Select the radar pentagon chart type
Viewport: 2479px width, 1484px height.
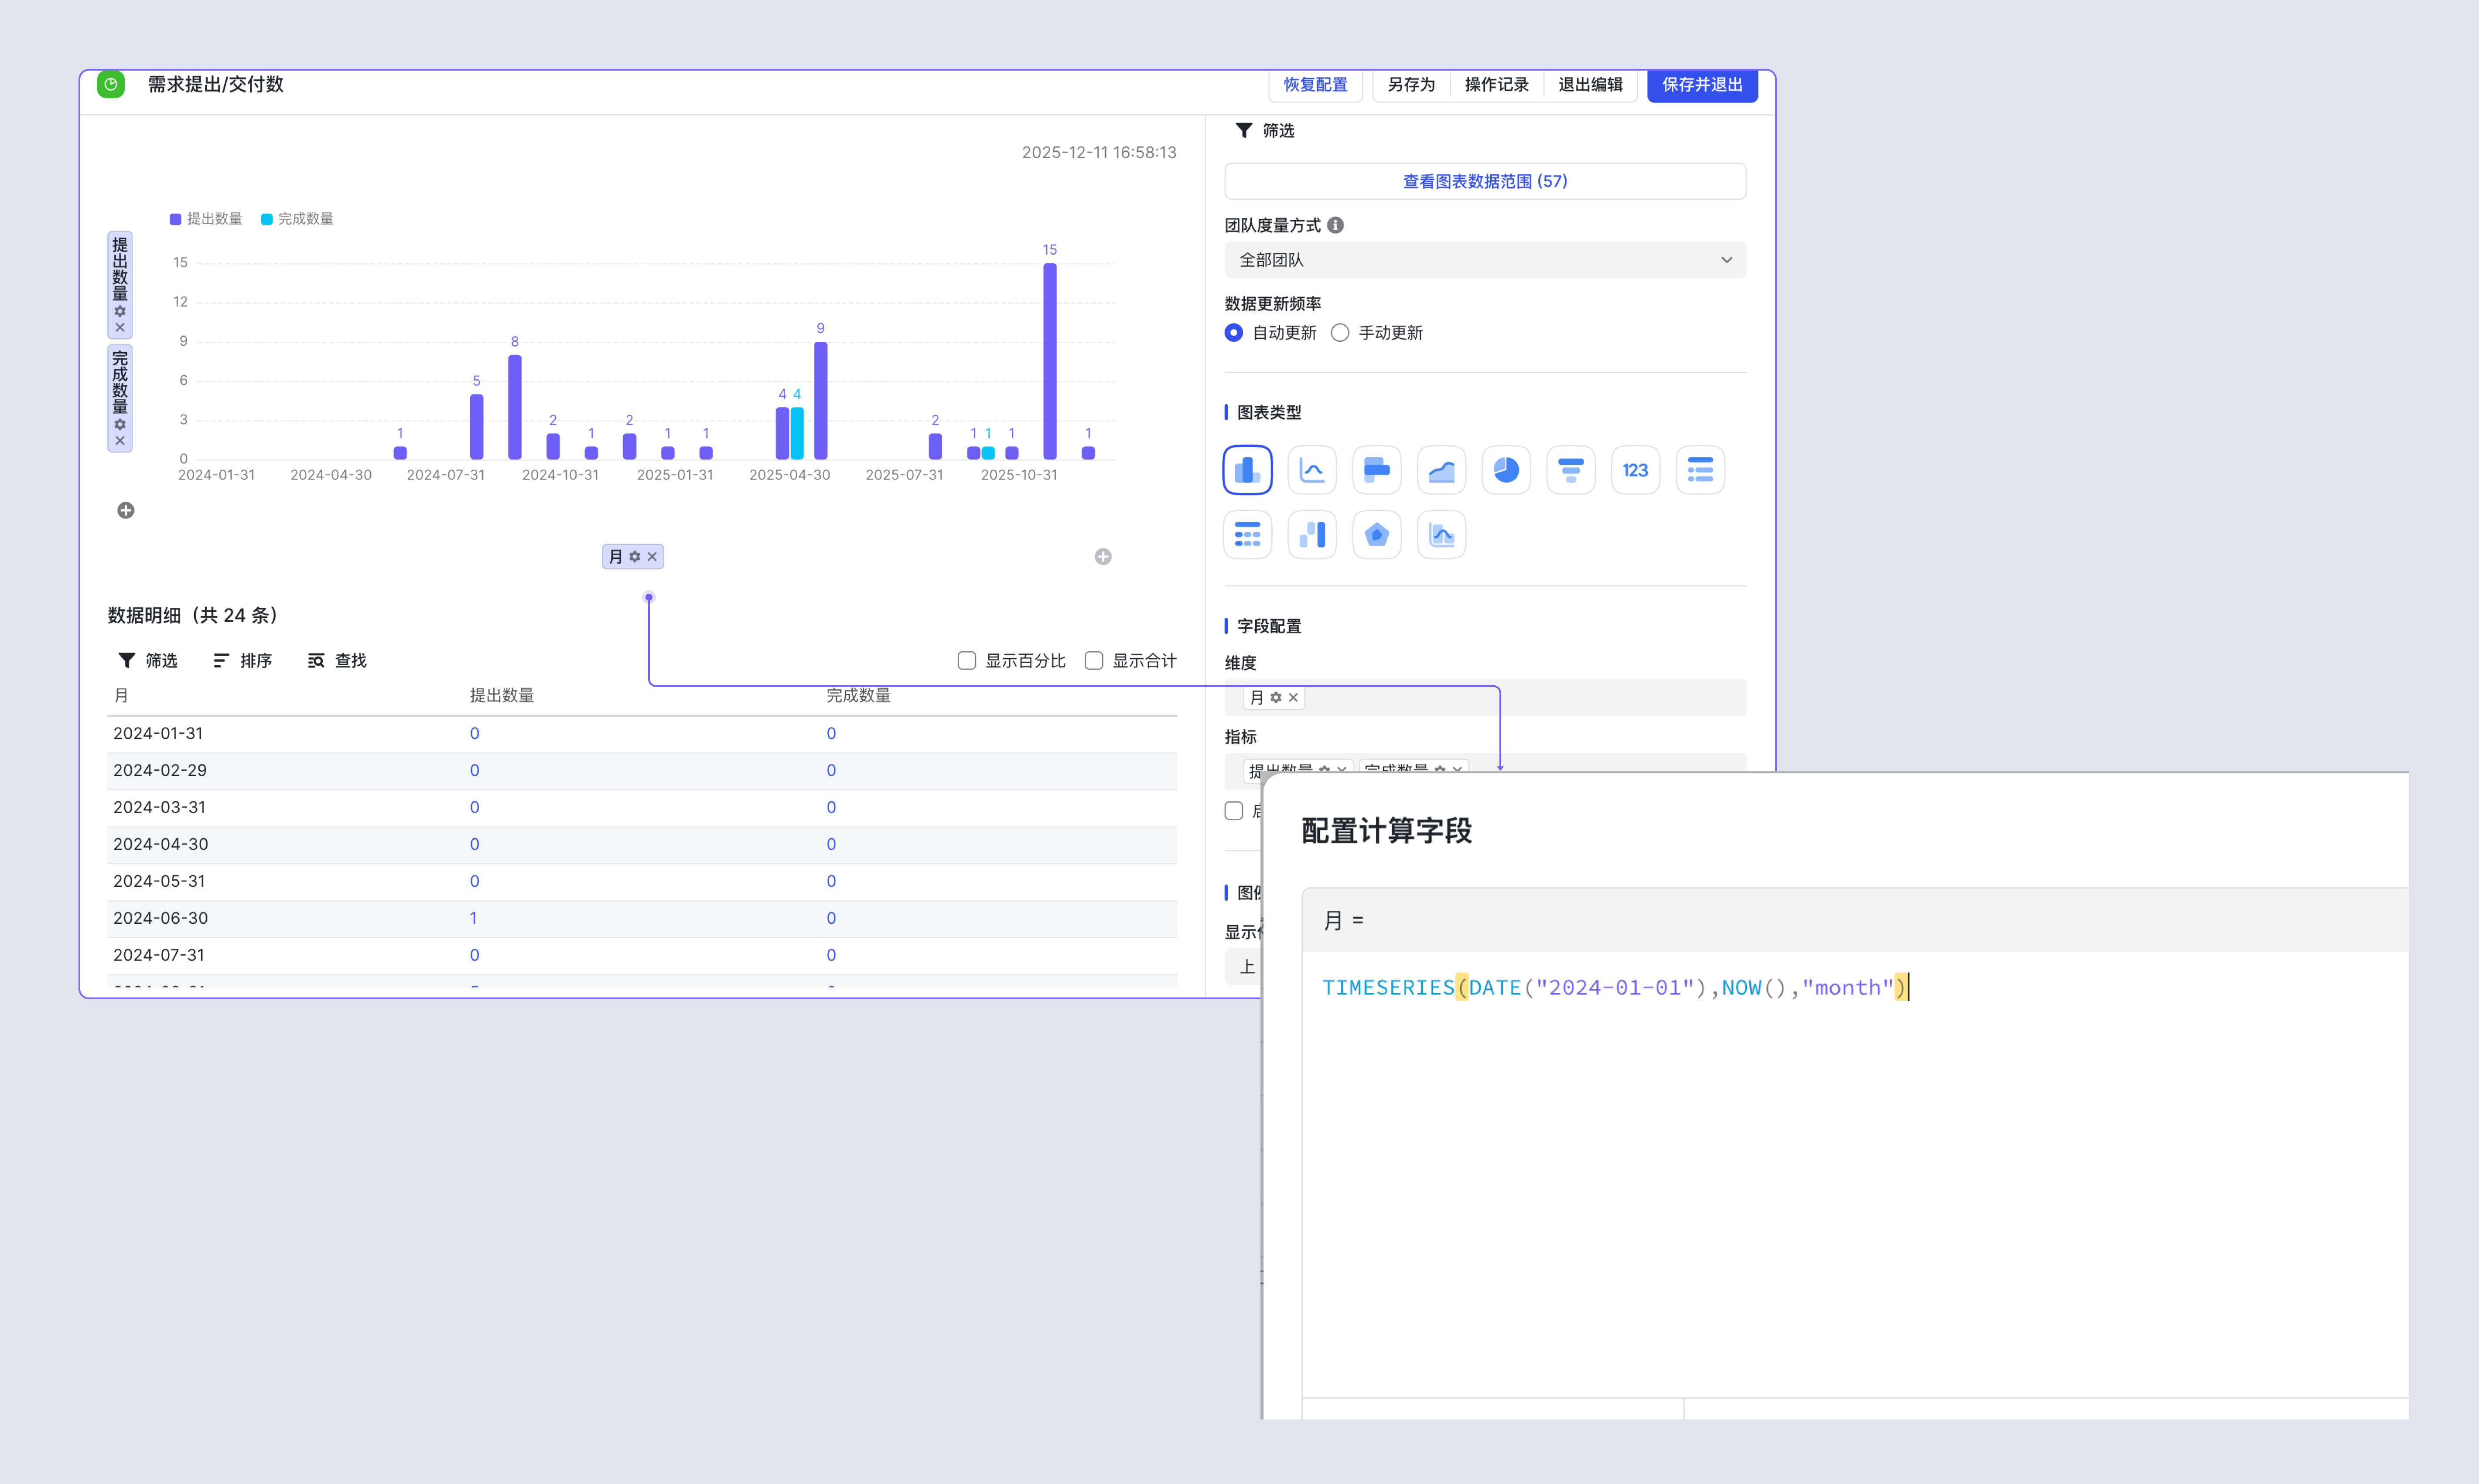tap(1376, 535)
